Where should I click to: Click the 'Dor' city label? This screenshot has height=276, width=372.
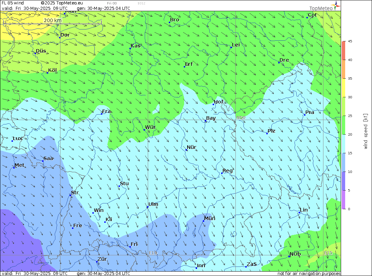coord(65,35)
